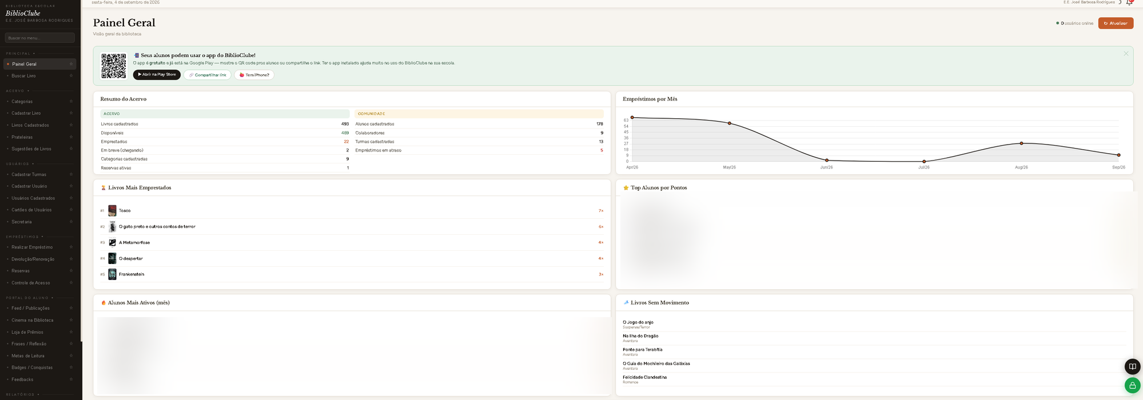Click the star beside Realizar Empréstimo
This screenshot has height=400, width=1143.
[x=71, y=247]
